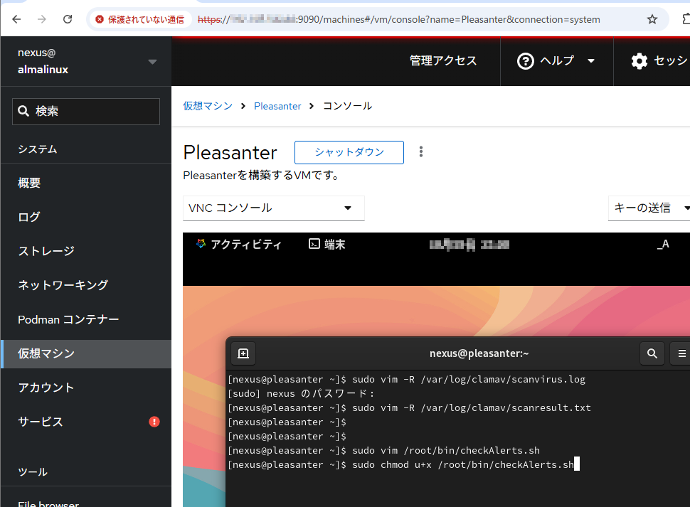Open the terminal hamburger menu

click(x=681, y=353)
